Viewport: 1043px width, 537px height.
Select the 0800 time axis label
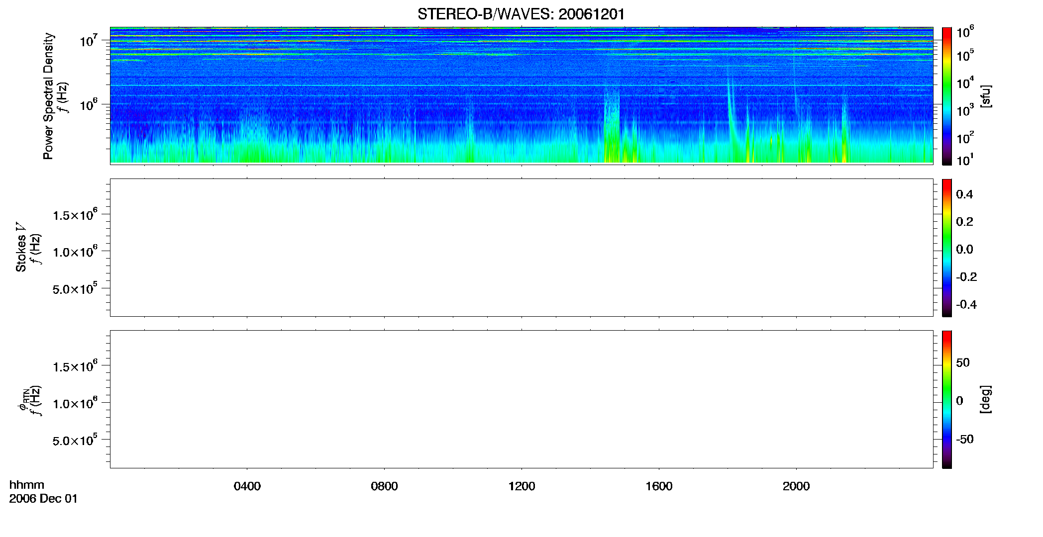385,486
